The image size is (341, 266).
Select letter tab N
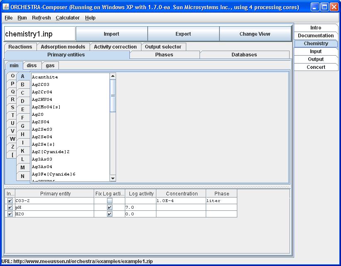tap(23, 176)
